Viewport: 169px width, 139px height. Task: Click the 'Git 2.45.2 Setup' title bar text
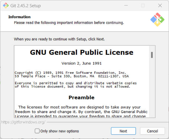26,6
